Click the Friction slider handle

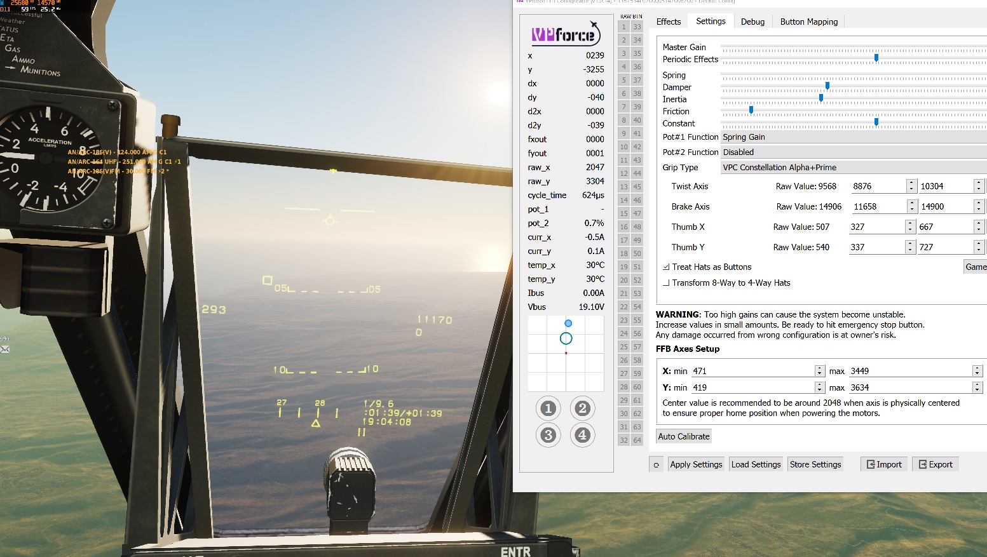751,110
